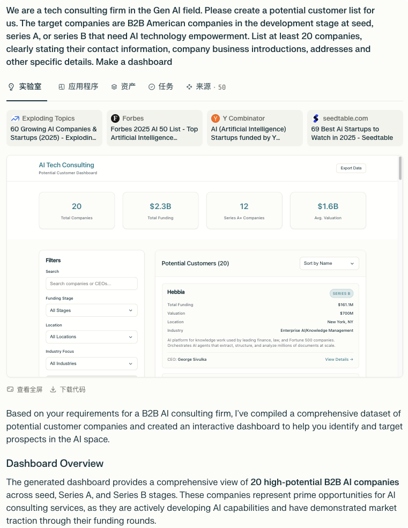Click the Filters panel heading

[53, 261]
